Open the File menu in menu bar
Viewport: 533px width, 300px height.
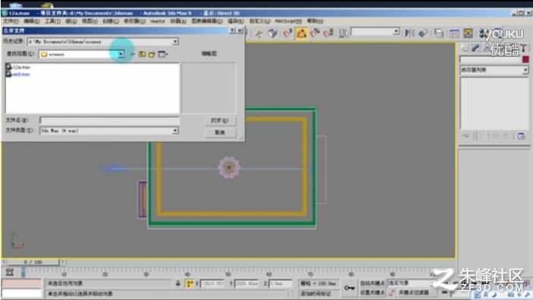click(x=11, y=21)
